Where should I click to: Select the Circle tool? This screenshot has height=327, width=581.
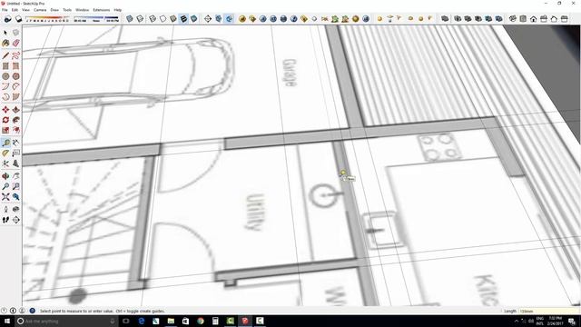pyautogui.click(x=5, y=76)
